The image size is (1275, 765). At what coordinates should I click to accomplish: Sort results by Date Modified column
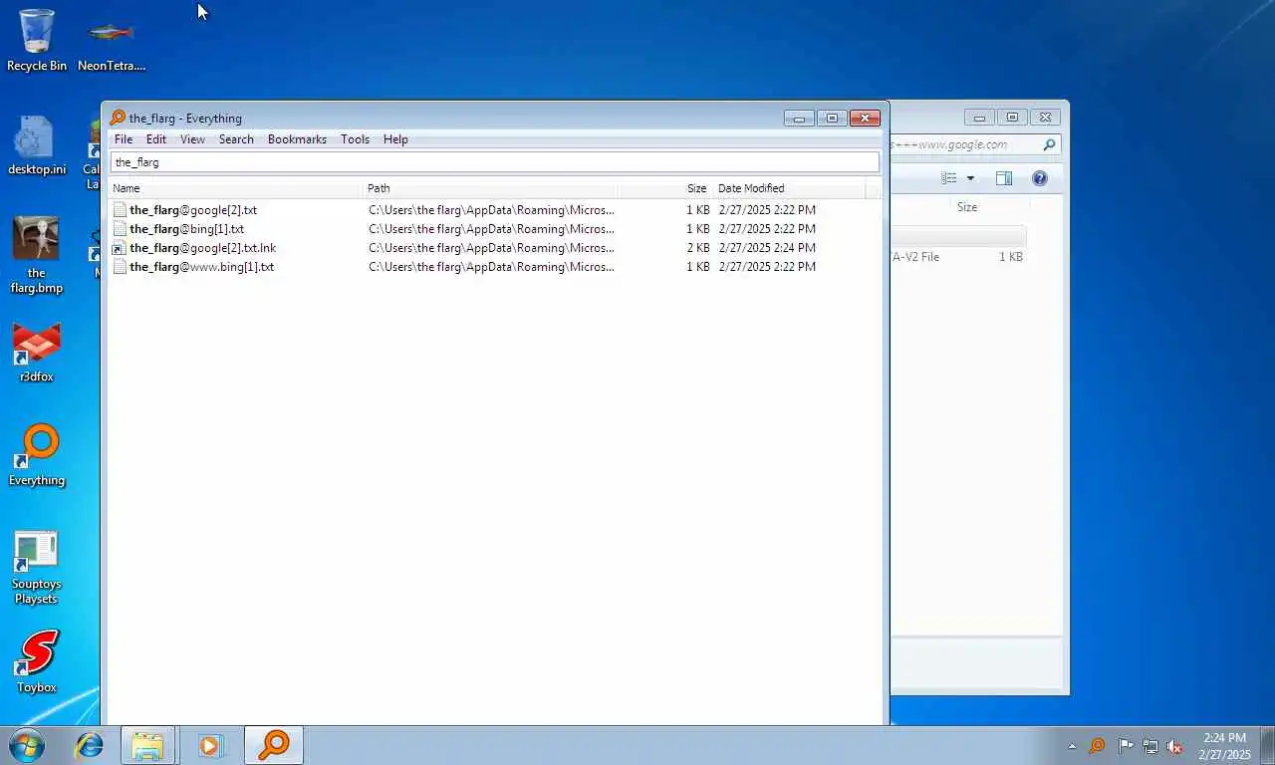[x=789, y=188]
